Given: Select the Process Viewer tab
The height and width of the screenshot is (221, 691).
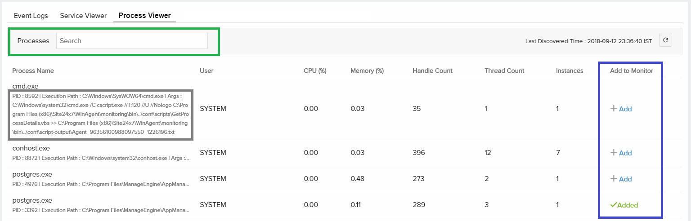Looking at the screenshot, I should click(x=142, y=16).
